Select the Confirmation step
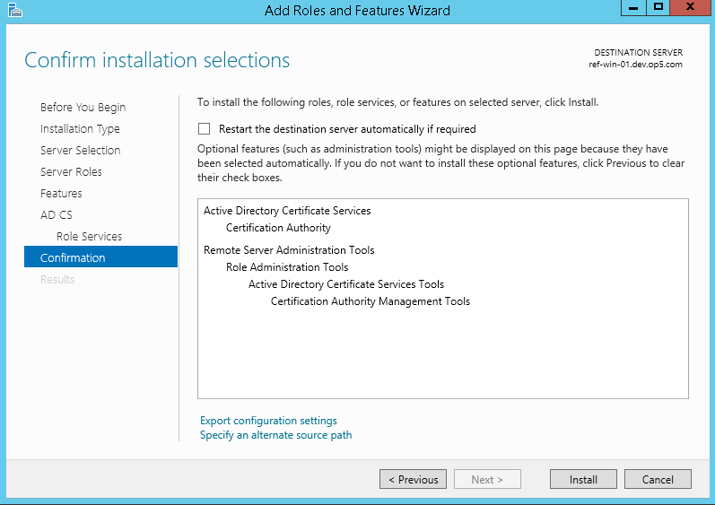 tap(100, 257)
